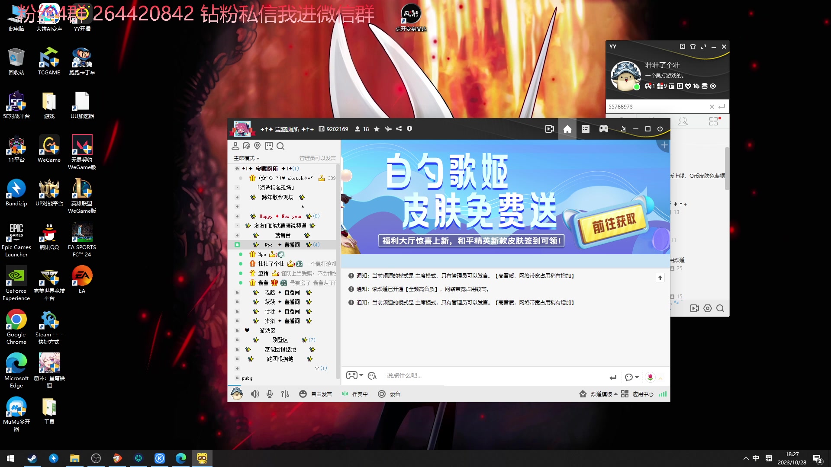Viewport: 831px width, 467px height.
Task: Open the gamepad icon in channel title bar
Action: (604, 129)
